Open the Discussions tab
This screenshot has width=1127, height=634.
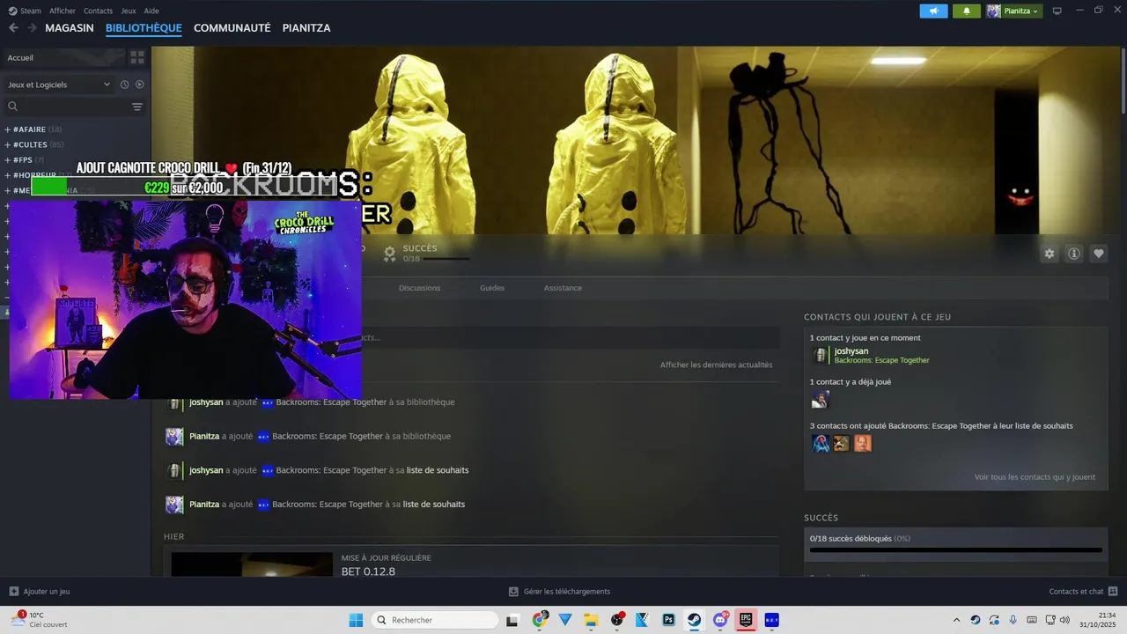pos(419,288)
